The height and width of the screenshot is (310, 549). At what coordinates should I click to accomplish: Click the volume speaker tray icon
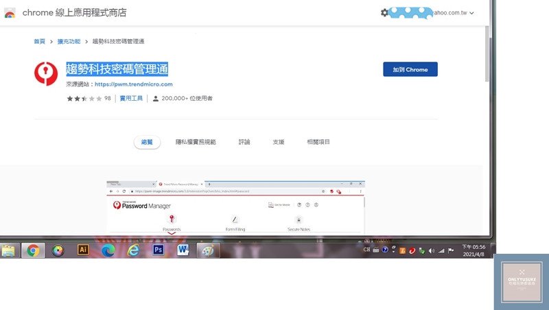point(432,251)
